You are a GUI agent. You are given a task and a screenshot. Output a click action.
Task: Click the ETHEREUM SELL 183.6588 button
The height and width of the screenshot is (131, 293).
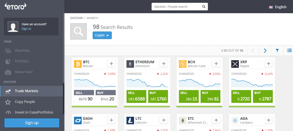(136, 96)
